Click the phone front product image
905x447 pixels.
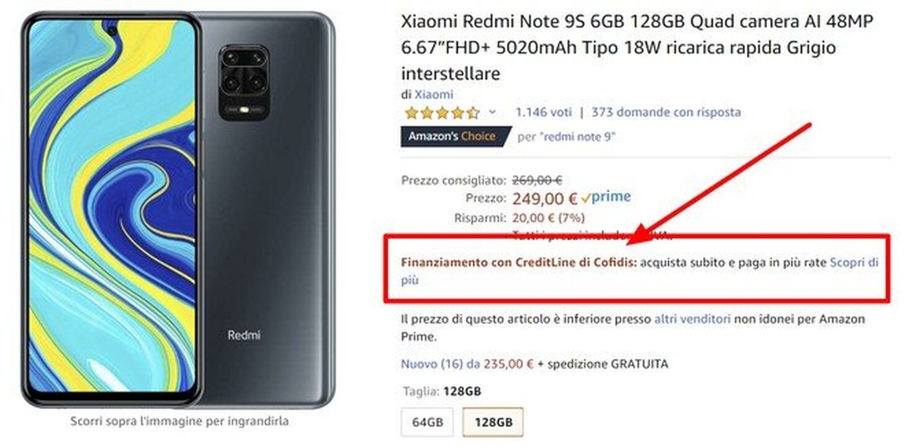coord(111,209)
